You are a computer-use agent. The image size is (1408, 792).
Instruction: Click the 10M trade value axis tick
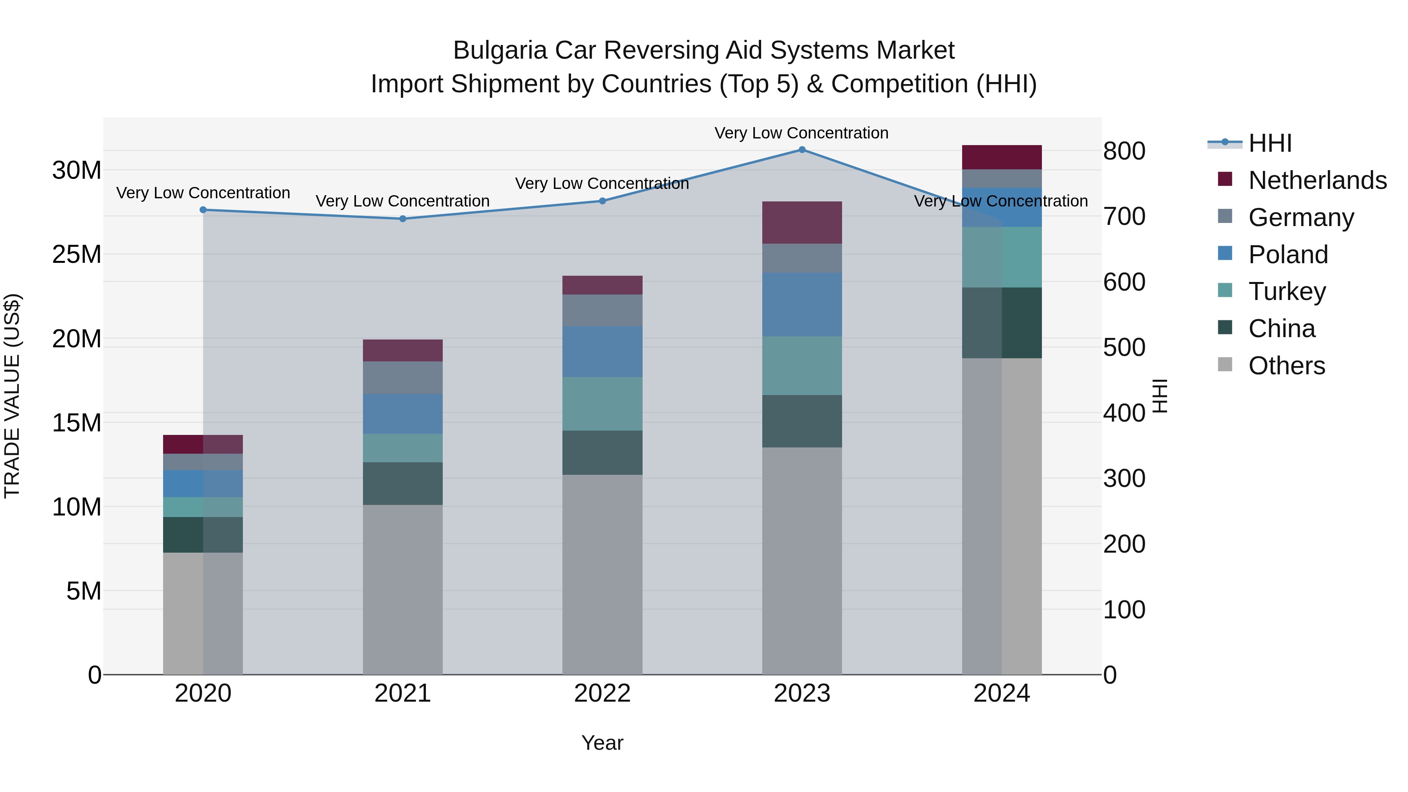[x=77, y=507]
